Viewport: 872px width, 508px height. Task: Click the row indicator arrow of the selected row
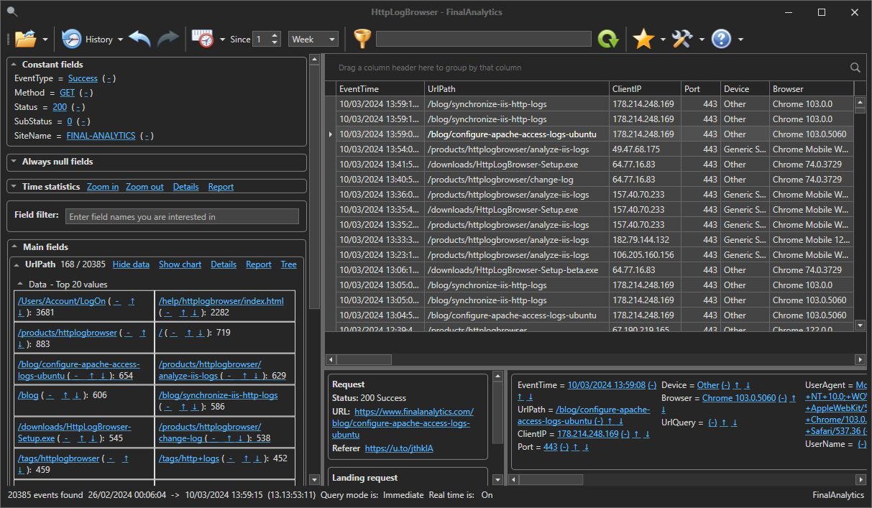coord(331,134)
